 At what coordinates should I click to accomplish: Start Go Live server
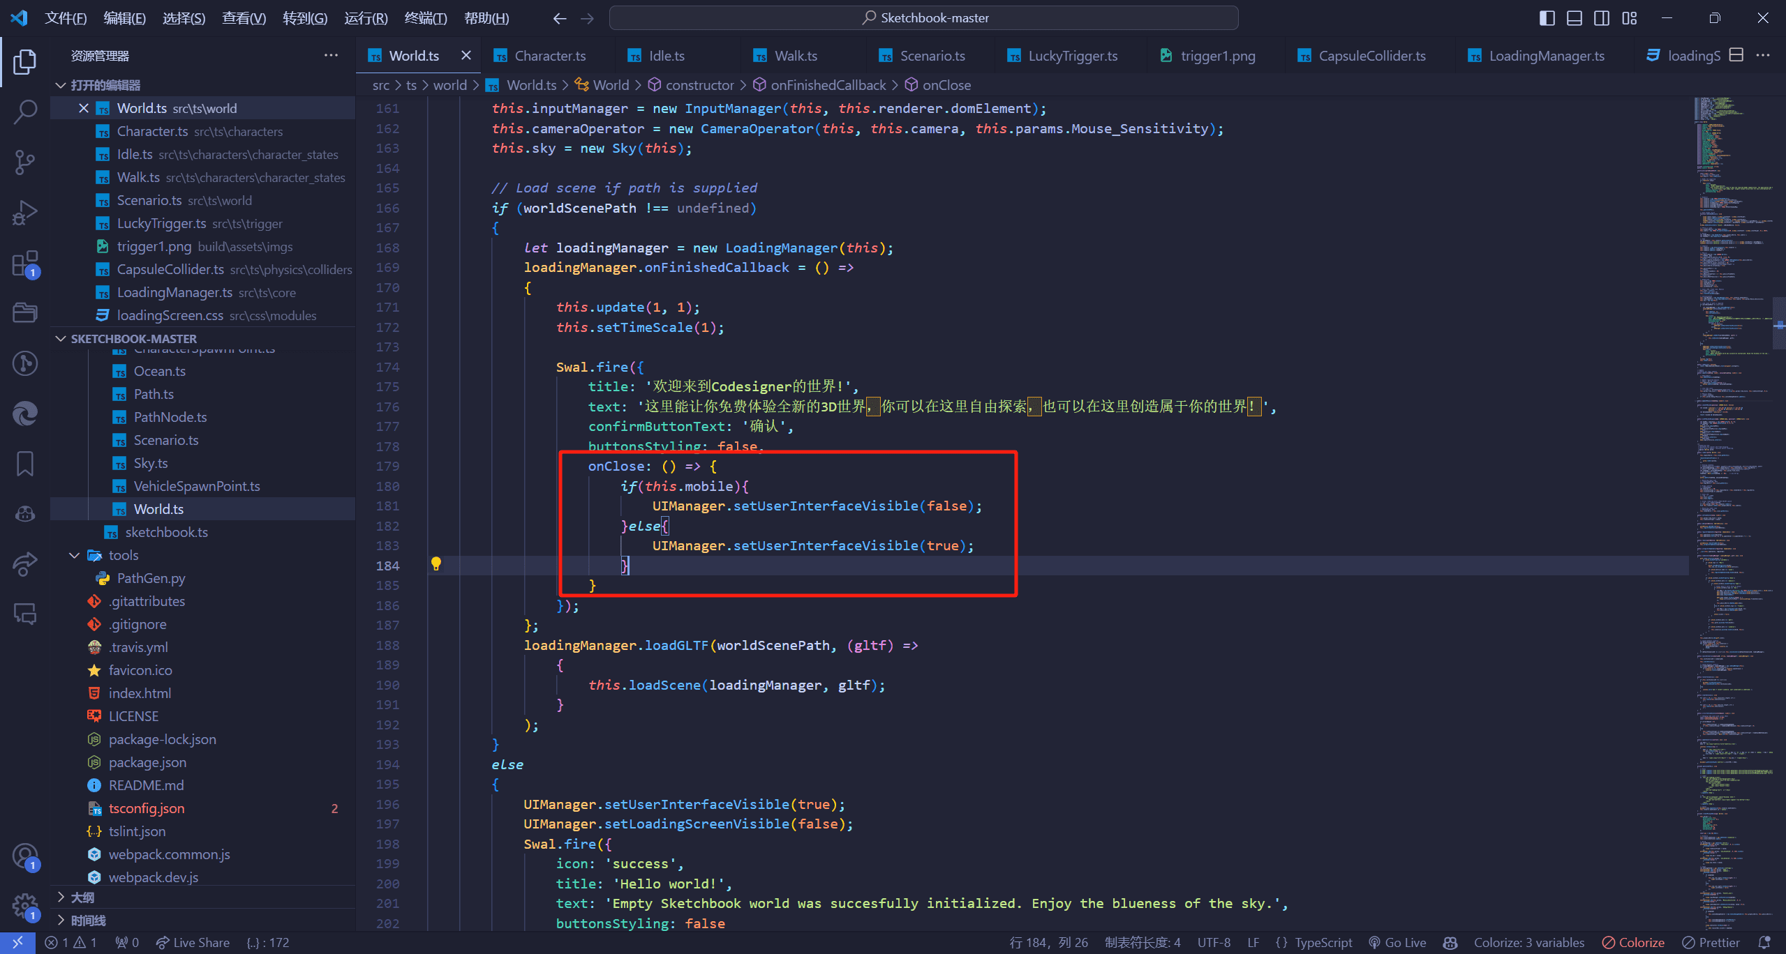1397,943
